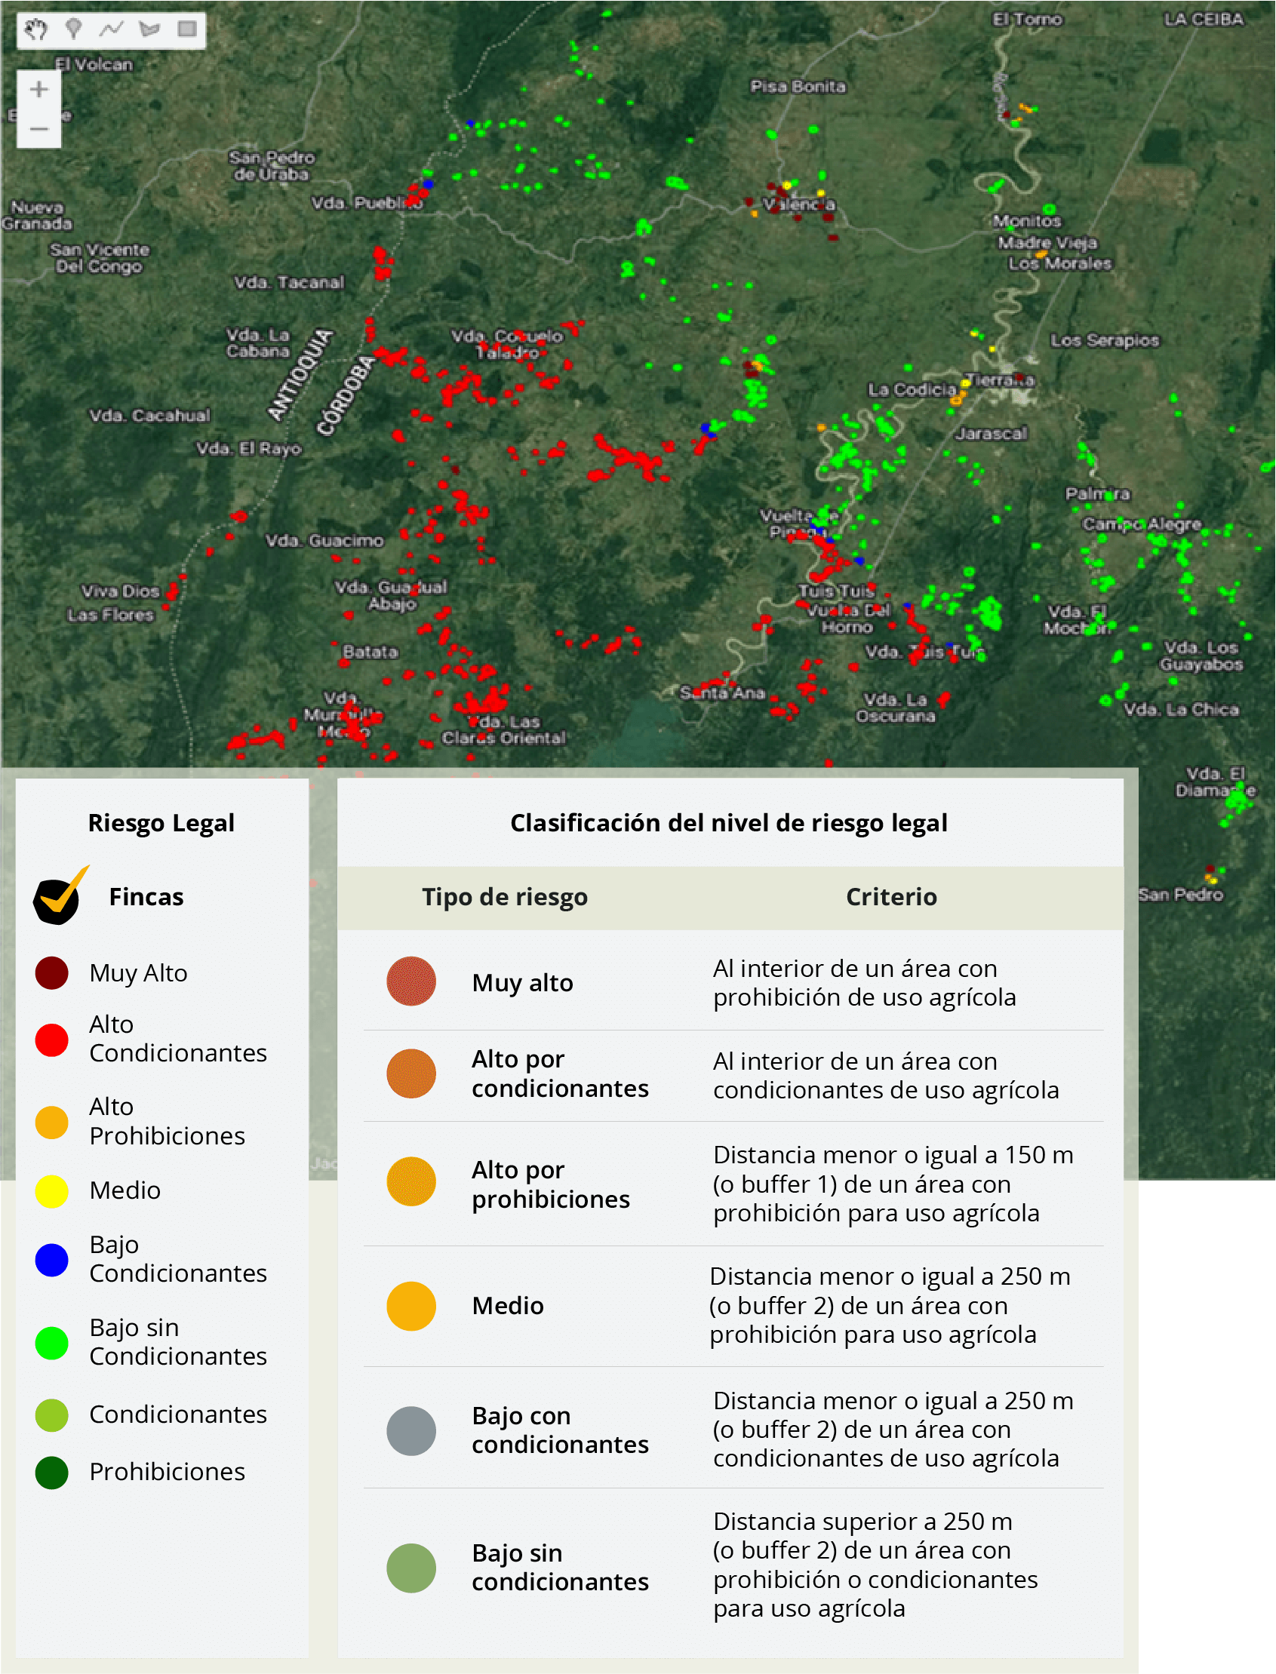The height and width of the screenshot is (1674, 1276).
Task: Toggle the Fincas checkmark icon
Action: [x=60, y=896]
